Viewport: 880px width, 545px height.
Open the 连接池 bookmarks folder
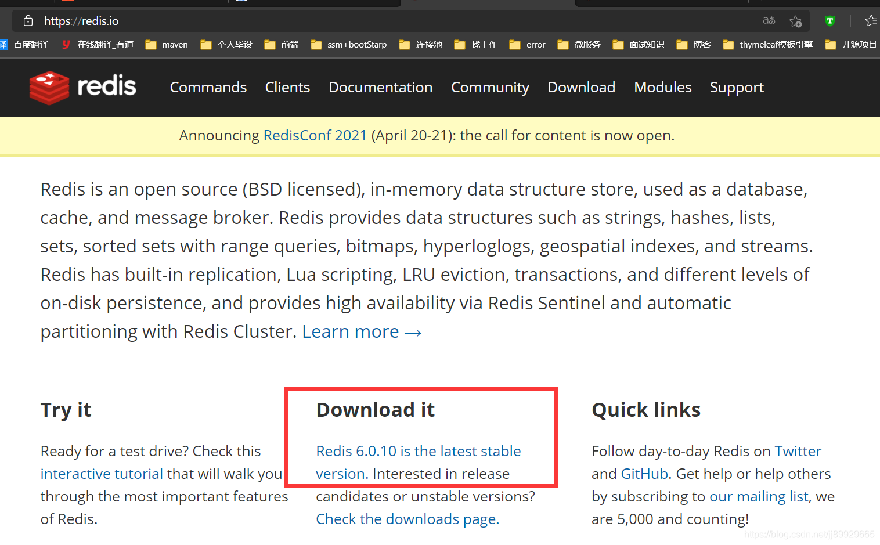pyautogui.click(x=421, y=45)
